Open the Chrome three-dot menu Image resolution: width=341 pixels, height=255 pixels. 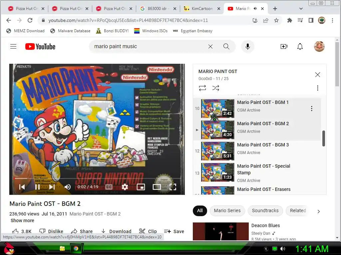tap(332, 20)
